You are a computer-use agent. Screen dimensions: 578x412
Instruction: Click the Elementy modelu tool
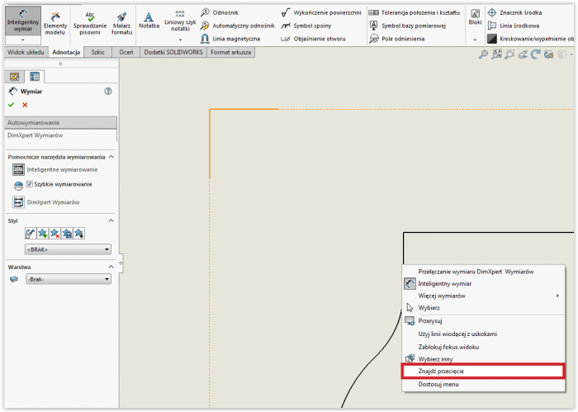(55, 23)
